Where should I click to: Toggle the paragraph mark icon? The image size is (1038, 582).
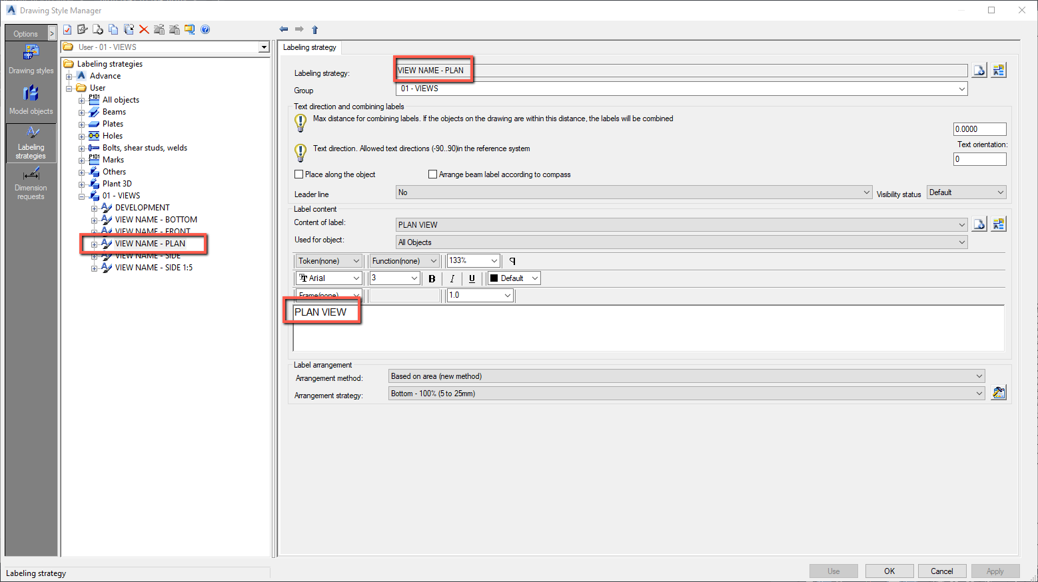pyautogui.click(x=512, y=261)
